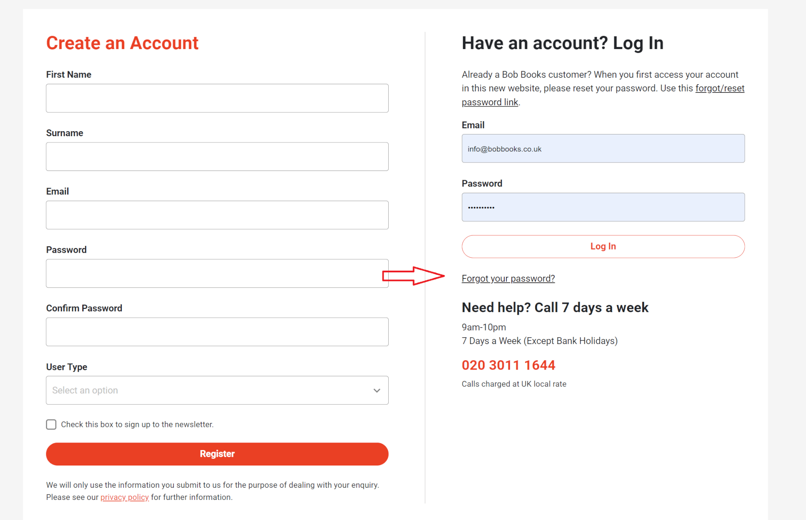The image size is (806, 520).
Task: Follow the forgot/reset password link in paragraph
Action: coord(720,88)
